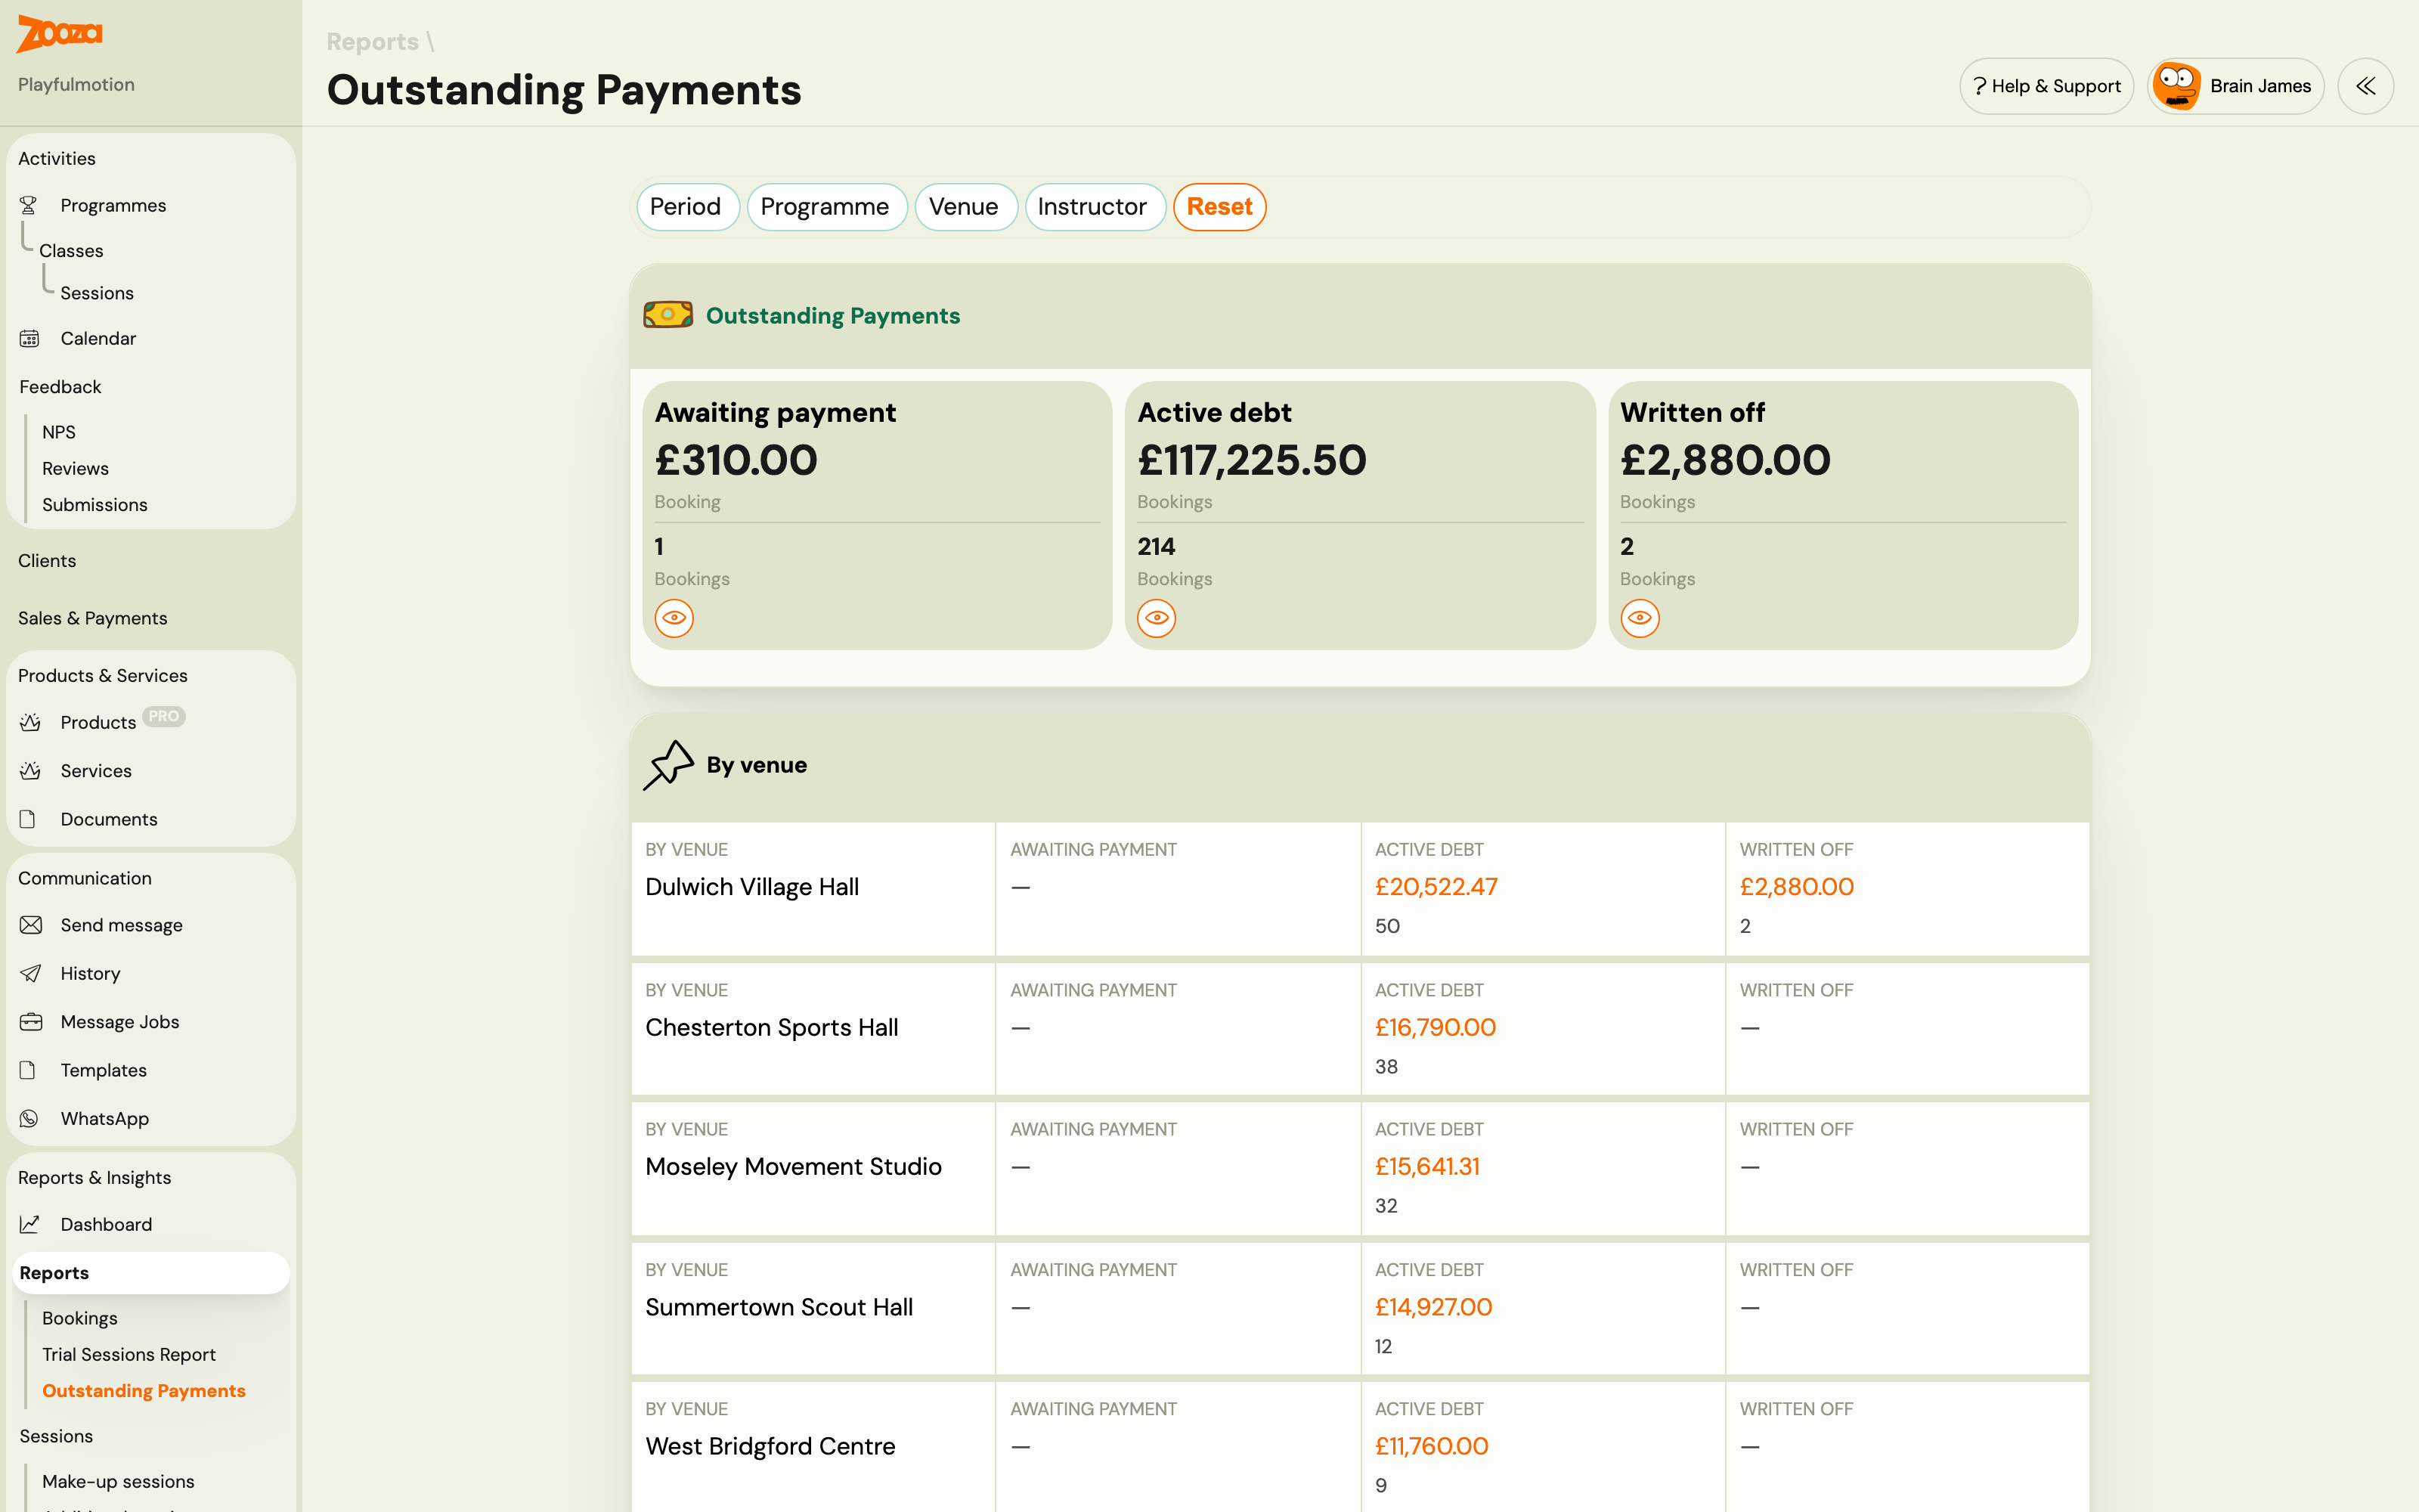Open the Calendar icon in sidebar
Viewport: 2419px width, 1512px height.
click(29, 339)
